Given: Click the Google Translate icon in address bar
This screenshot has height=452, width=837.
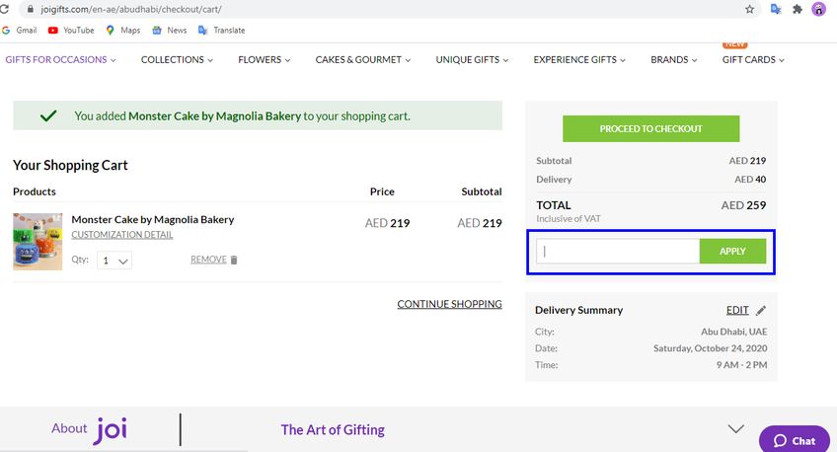Looking at the screenshot, I should coord(776,9).
